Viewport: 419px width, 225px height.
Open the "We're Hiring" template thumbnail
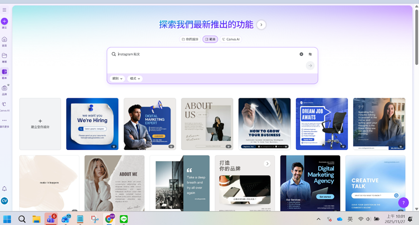(x=92, y=124)
